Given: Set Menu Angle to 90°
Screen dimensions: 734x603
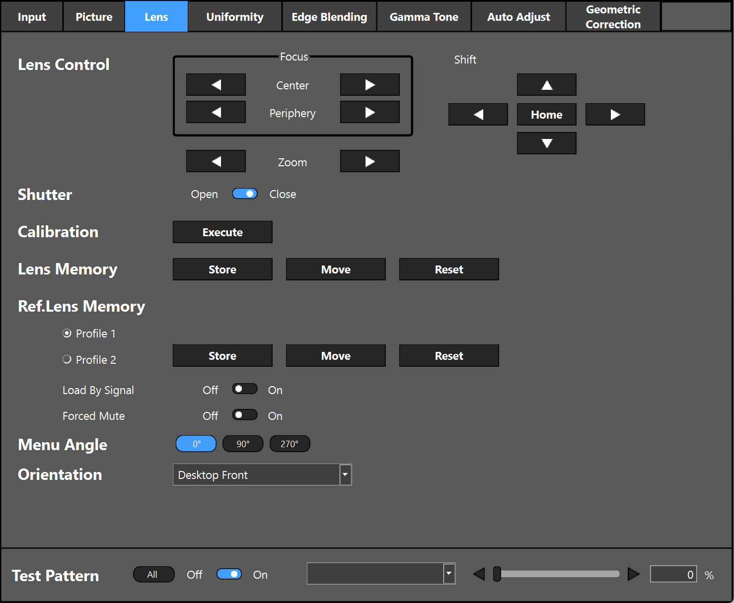Looking at the screenshot, I should click(x=243, y=444).
